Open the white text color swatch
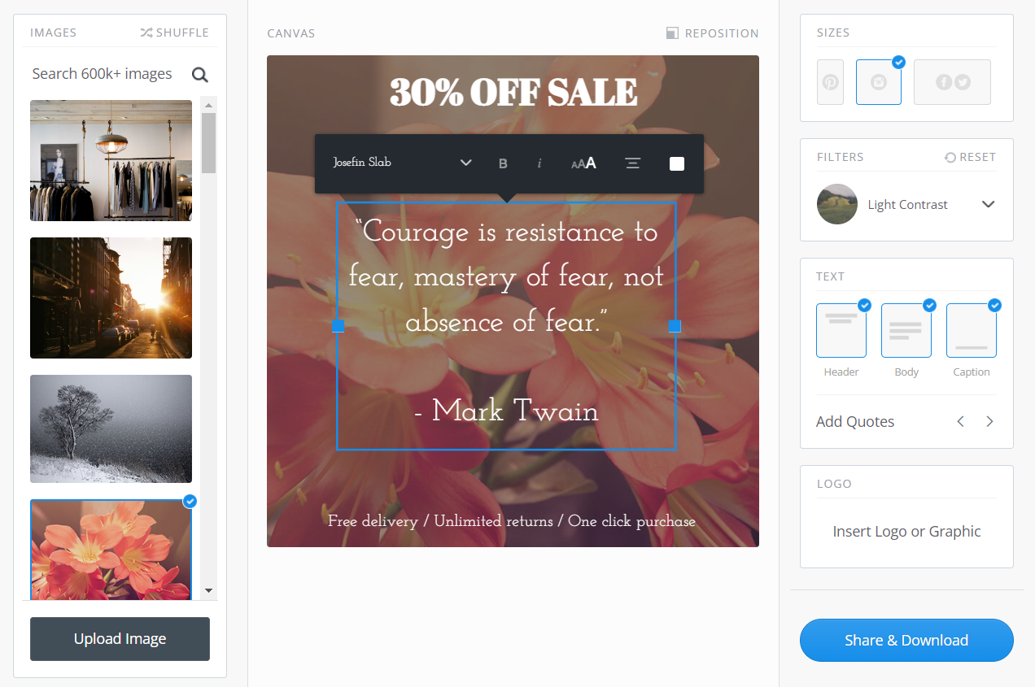The height and width of the screenshot is (687, 1035). (x=677, y=163)
